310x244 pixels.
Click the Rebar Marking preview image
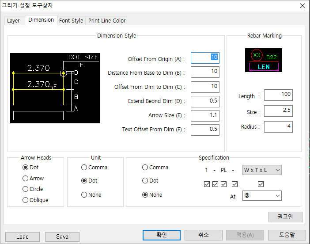pyautogui.click(x=264, y=60)
